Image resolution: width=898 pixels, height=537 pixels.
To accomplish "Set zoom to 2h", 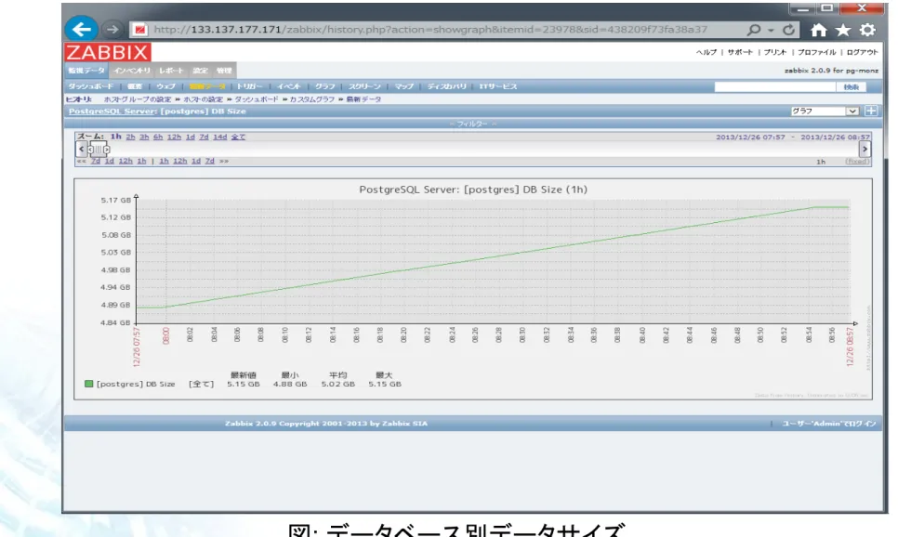I will pyautogui.click(x=130, y=137).
